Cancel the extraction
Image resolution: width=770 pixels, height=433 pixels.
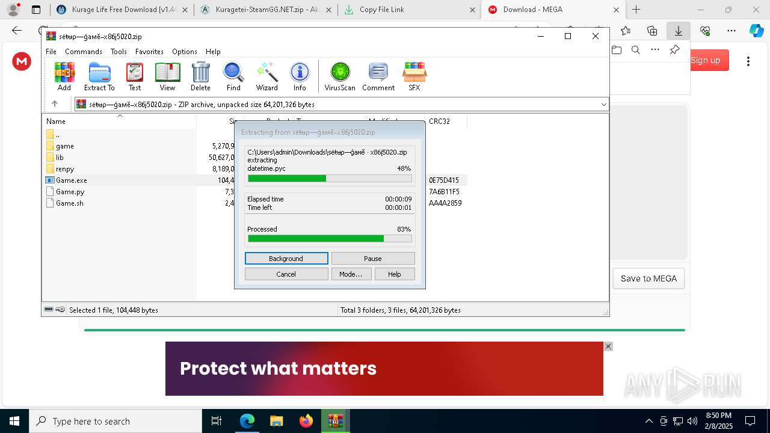click(286, 274)
